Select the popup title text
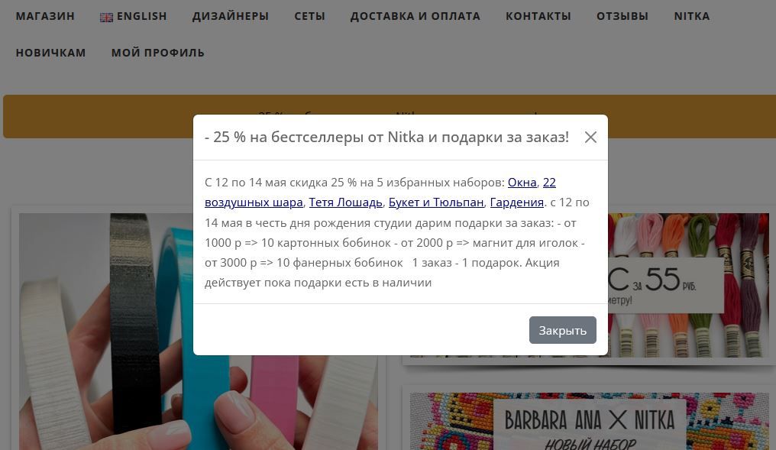 [x=386, y=137]
